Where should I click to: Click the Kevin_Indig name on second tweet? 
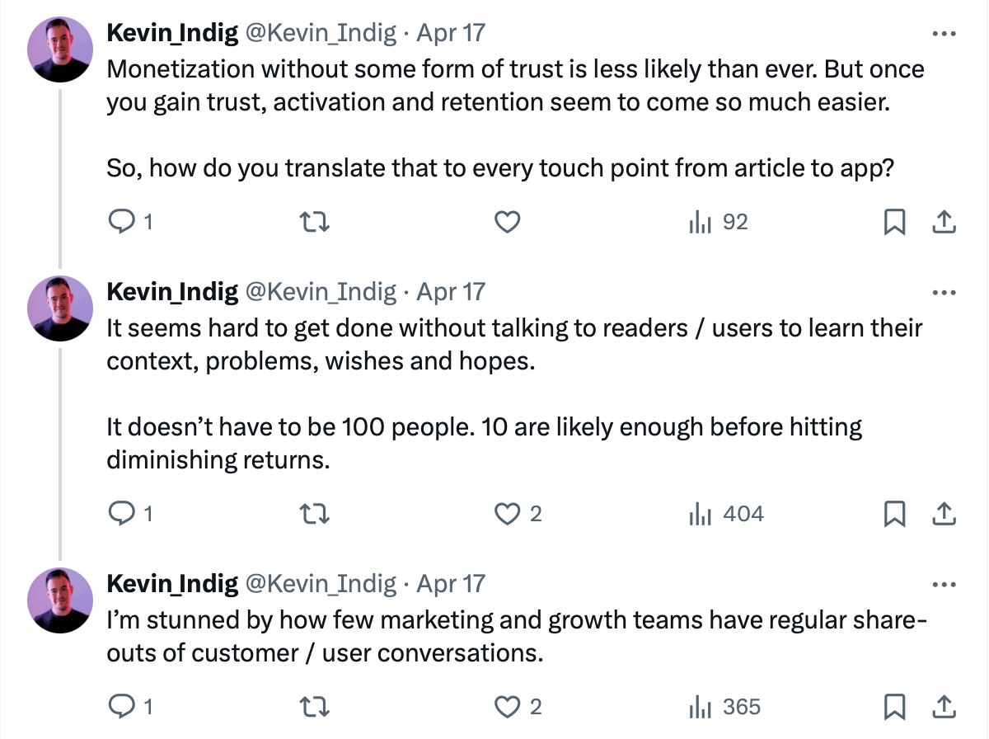tap(172, 292)
